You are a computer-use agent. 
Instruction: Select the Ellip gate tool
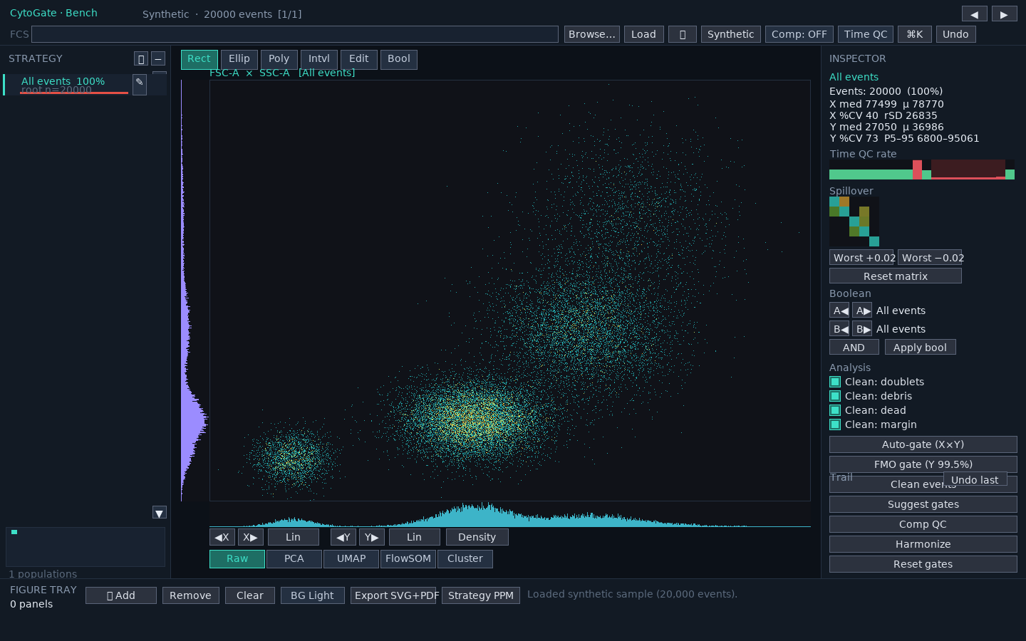(239, 59)
